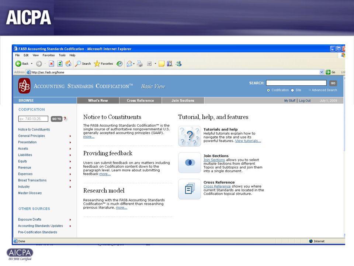Switch to the What's New tab
354x266 pixels.
[x=98, y=100]
